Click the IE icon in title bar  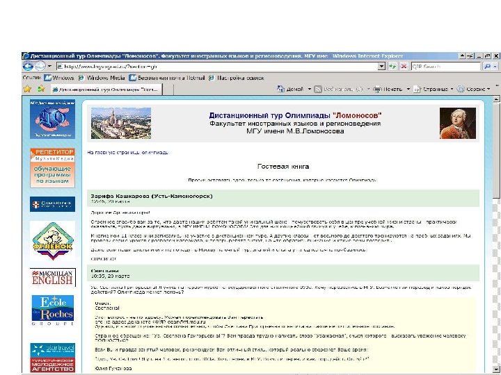coord(26,56)
